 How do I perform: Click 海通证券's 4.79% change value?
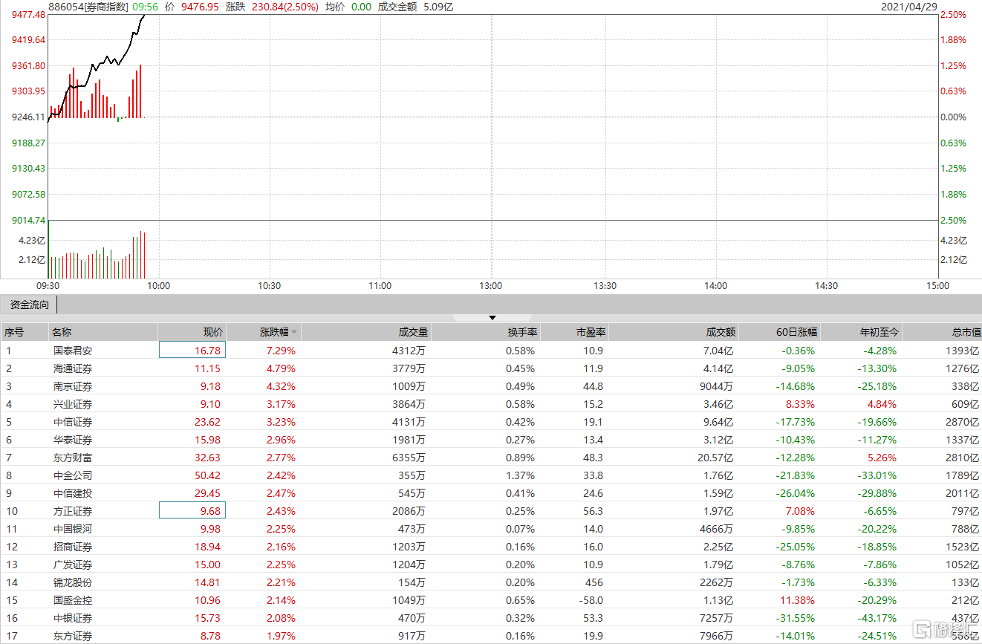[x=281, y=368]
